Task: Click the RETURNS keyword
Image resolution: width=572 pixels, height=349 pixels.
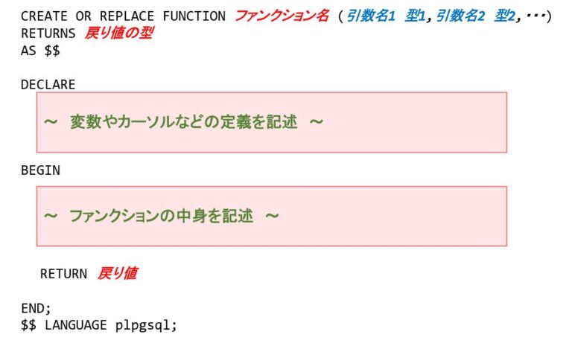Action: click(48, 33)
